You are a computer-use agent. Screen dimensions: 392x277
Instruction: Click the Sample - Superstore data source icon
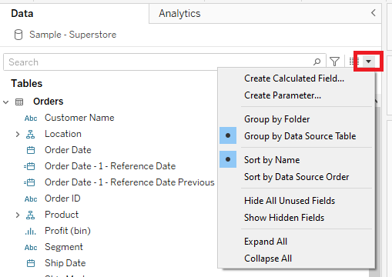(18, 35)
